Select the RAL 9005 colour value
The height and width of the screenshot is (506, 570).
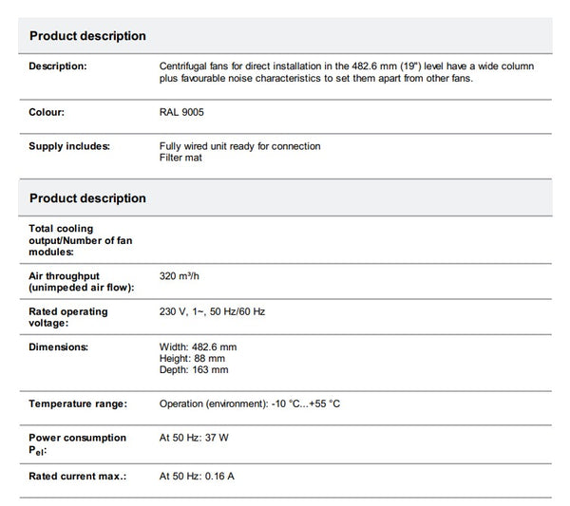pyautogui.click(x=181, y=112)
